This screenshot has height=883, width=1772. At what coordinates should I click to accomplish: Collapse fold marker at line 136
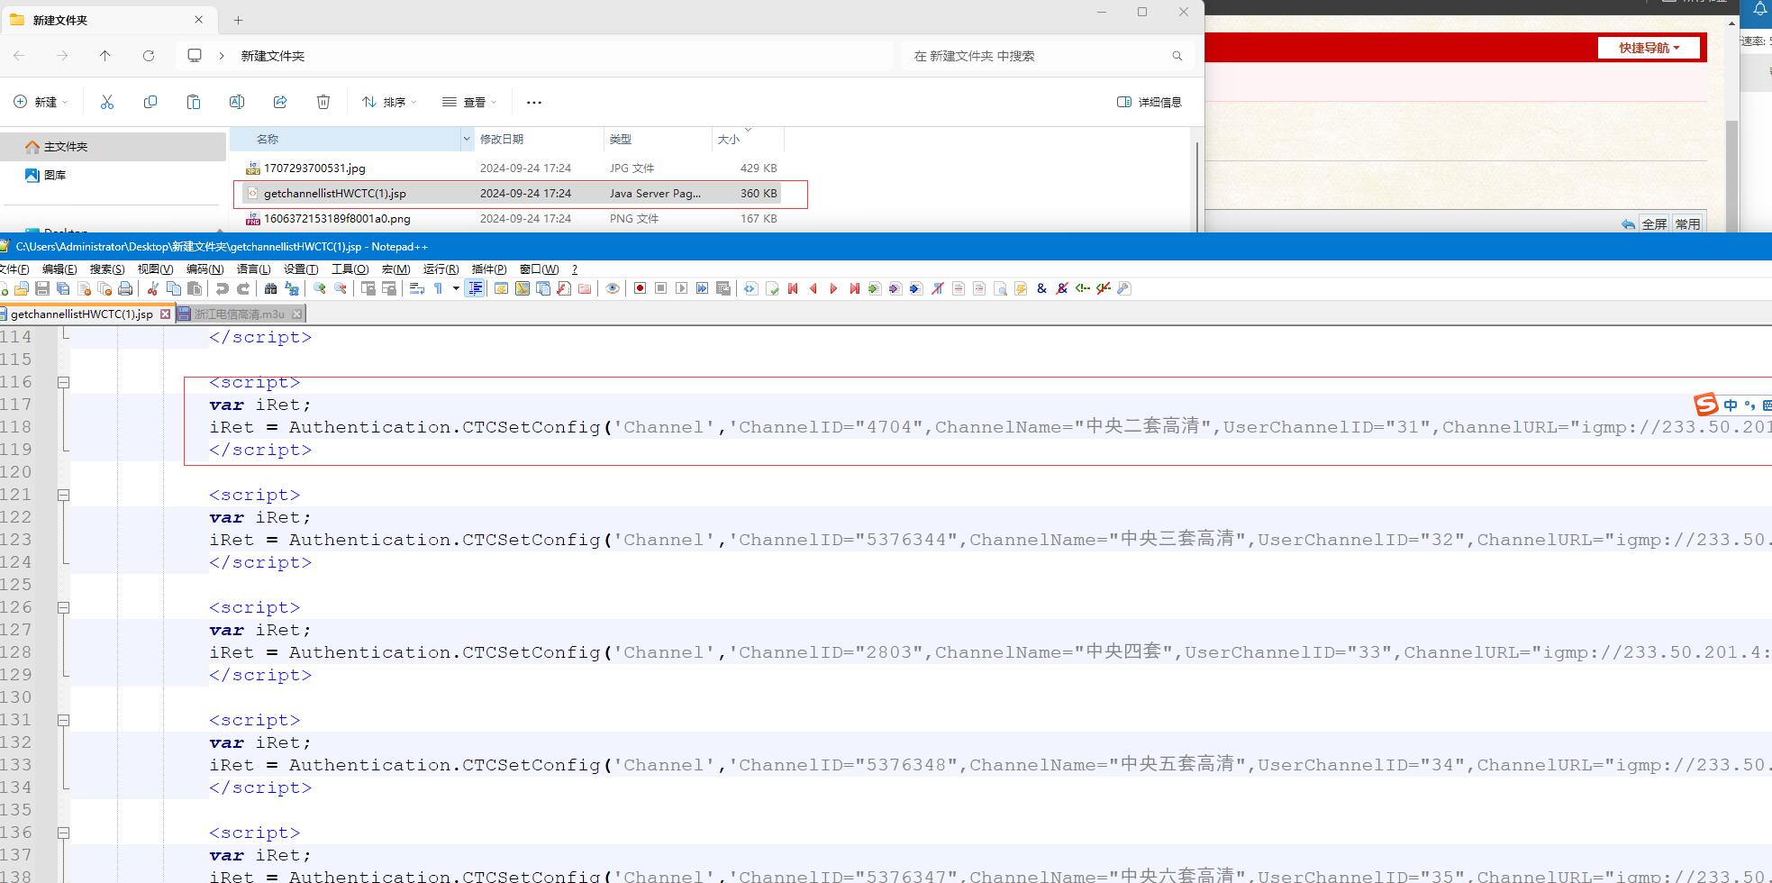point(63,833)
